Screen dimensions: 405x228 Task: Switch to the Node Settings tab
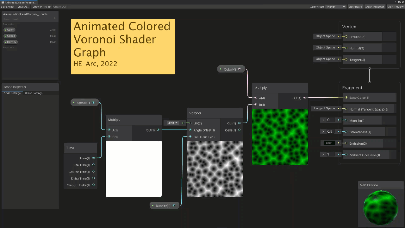(x=12, y=93)
